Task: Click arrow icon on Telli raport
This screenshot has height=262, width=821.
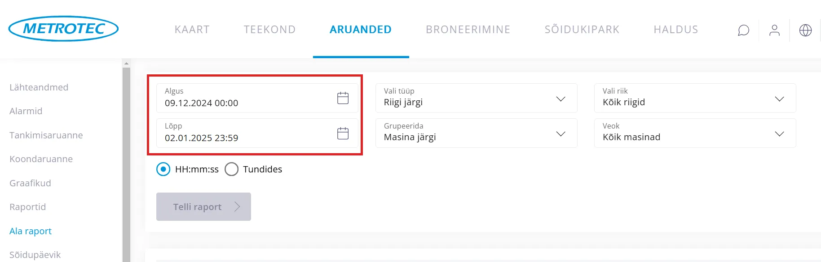Action: 237,206
